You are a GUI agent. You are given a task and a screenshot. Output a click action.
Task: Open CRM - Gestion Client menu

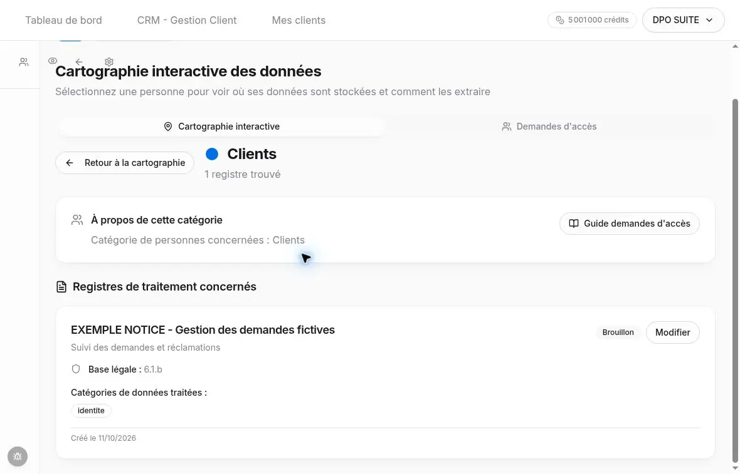pos(187,20)
